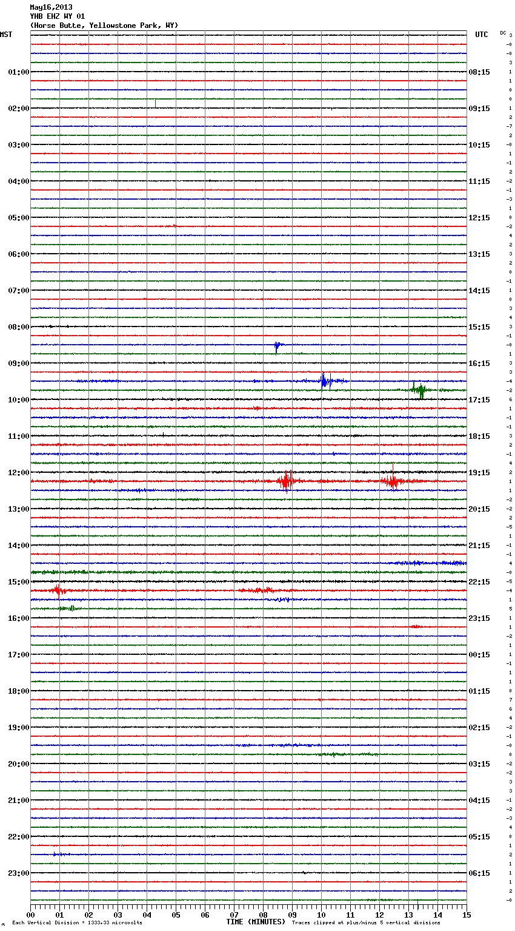This screenshot has height=931, width=515.
Task: Click the 21:15 UTC time label
Action: click(479, 546)
